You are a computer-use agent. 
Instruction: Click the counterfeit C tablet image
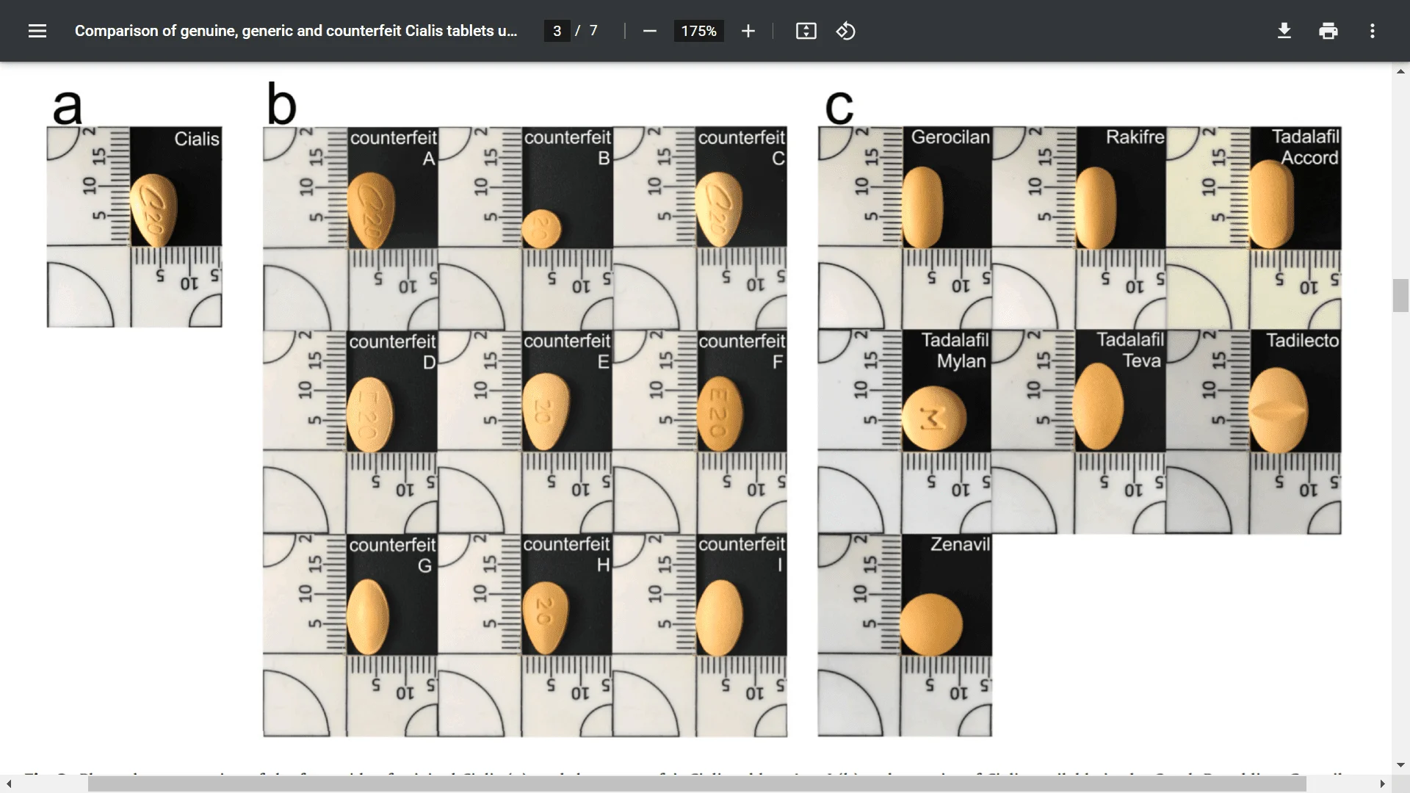coord(719,209)
